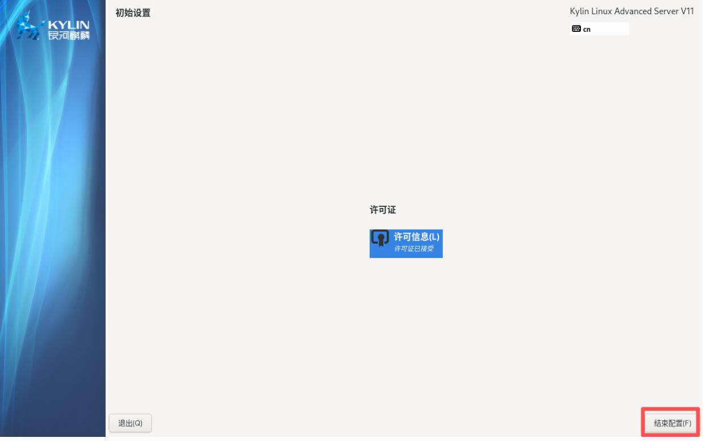Click the 许可证已接受 status text

click(x=413, y=249)
